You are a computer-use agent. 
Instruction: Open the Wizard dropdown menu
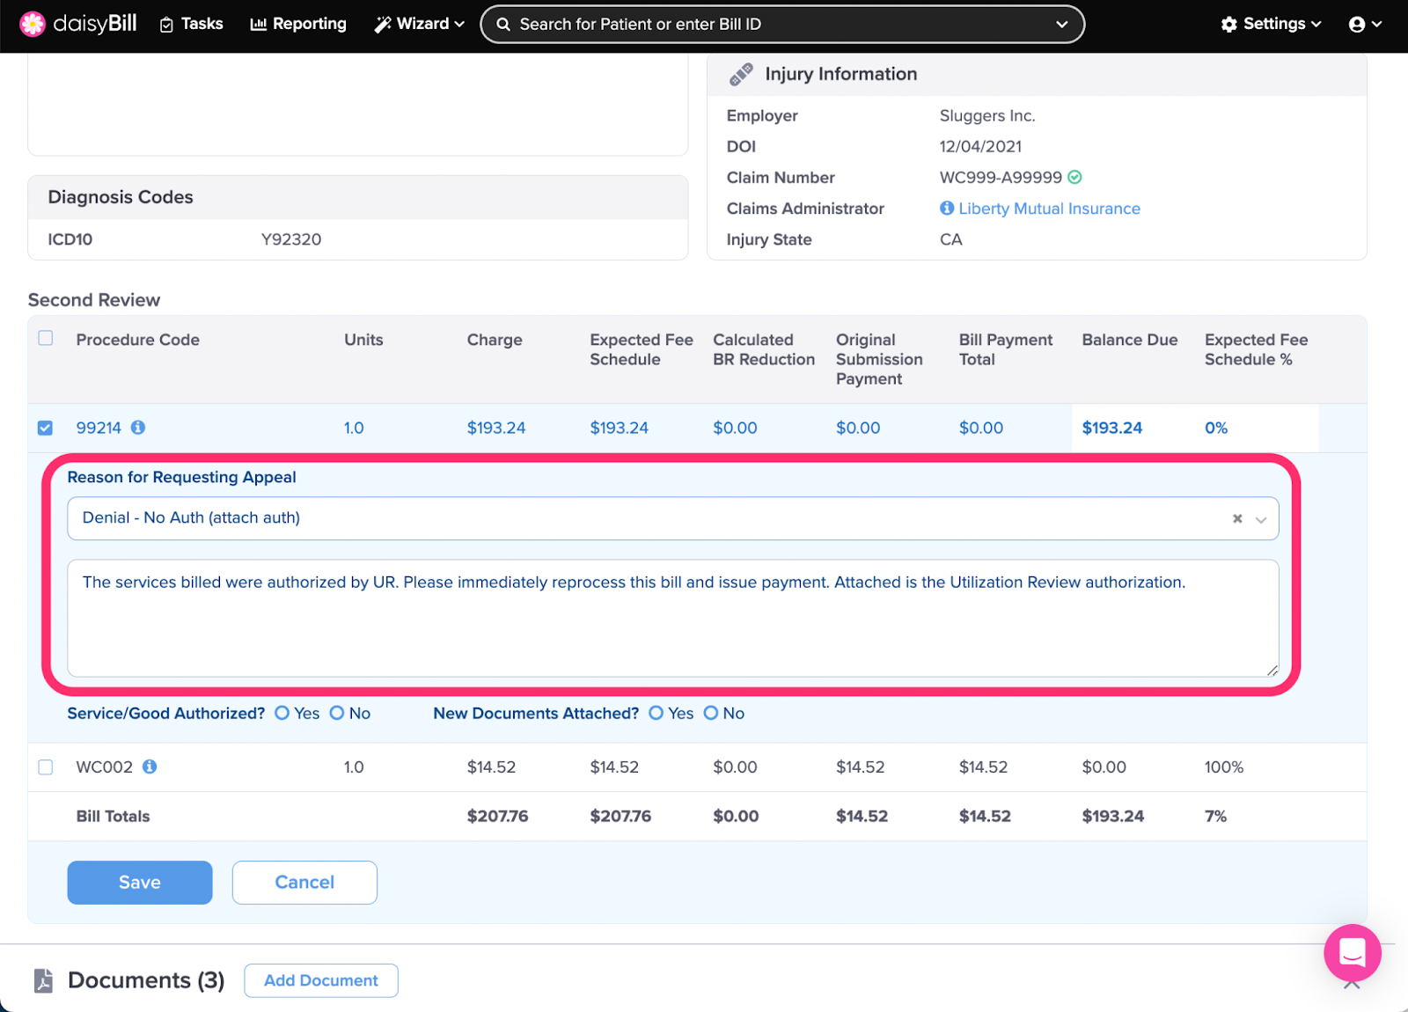coord(419,24)
